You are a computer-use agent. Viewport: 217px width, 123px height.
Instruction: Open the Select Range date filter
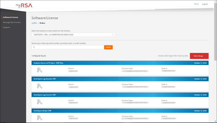[199, 56]
